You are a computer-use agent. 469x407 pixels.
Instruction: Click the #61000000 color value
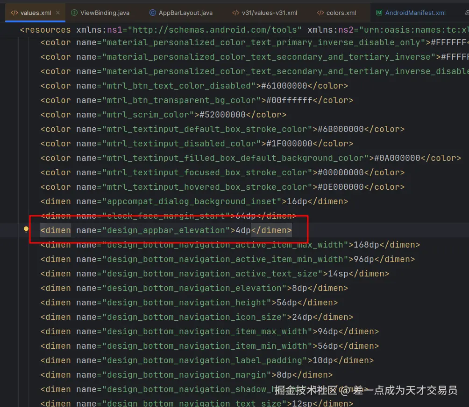tap(284, 86)
